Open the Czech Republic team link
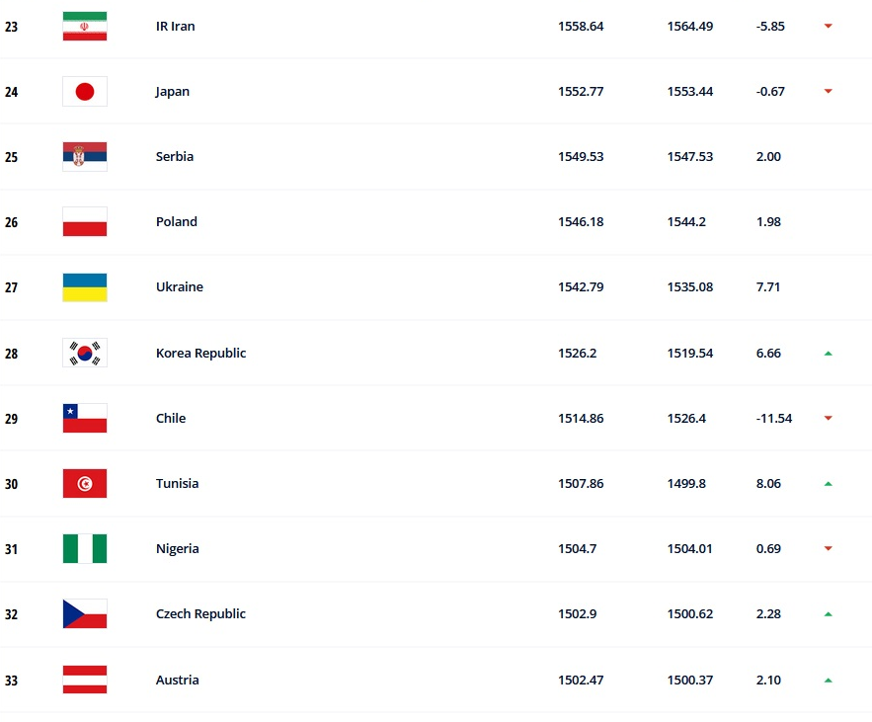 [200, 614]
